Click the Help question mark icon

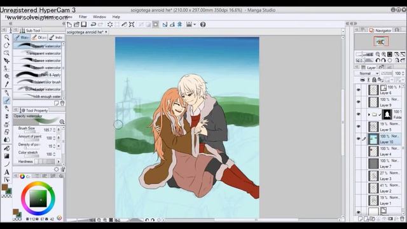tap(203, 25)
